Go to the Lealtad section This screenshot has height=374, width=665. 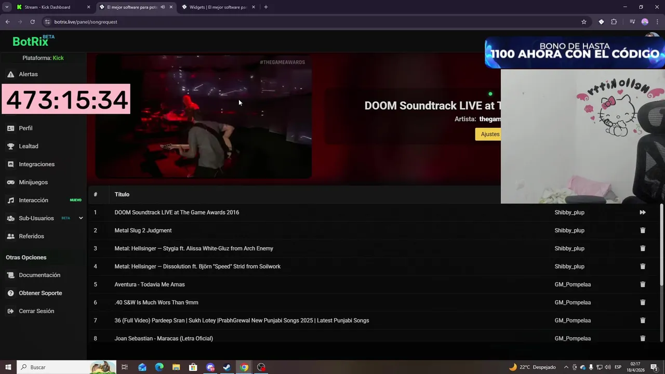pyautogui.click(x=29, y=146)
